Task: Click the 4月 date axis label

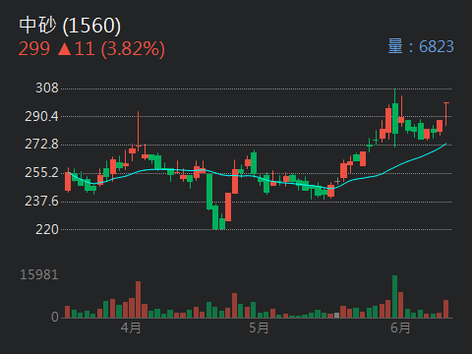Action: [x=131, y=327]
